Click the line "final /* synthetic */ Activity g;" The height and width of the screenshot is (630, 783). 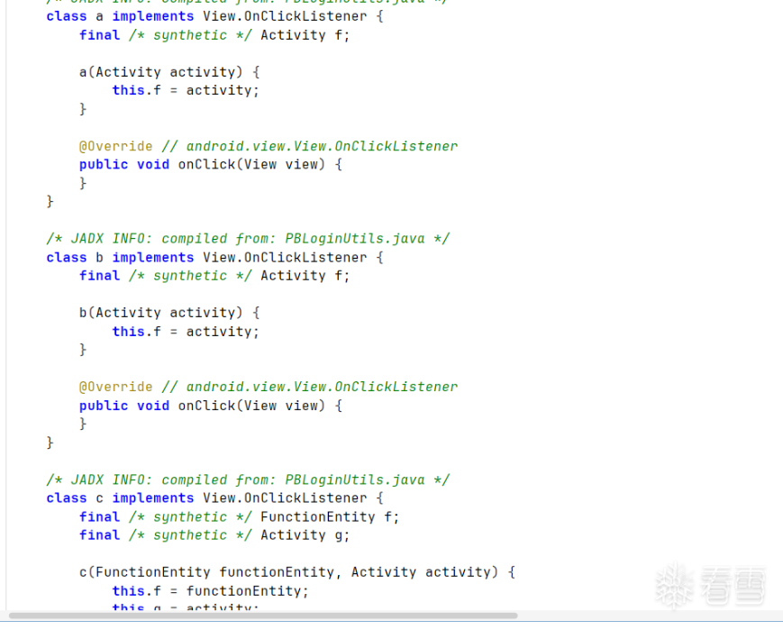click(x=214, y=535)
